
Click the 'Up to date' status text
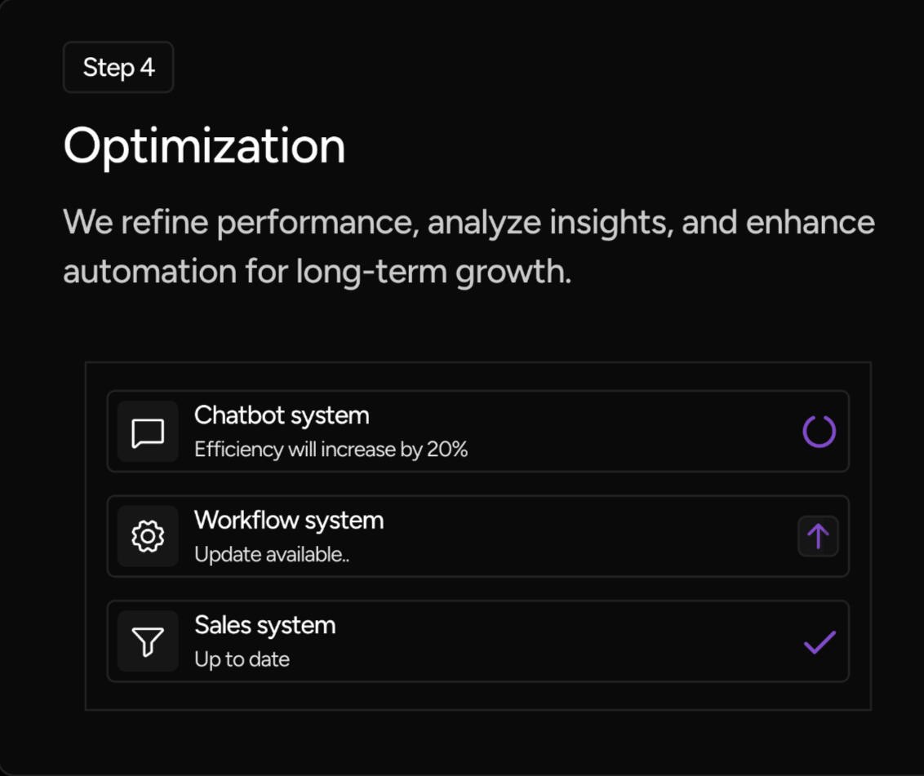click(x=242, y=659)
